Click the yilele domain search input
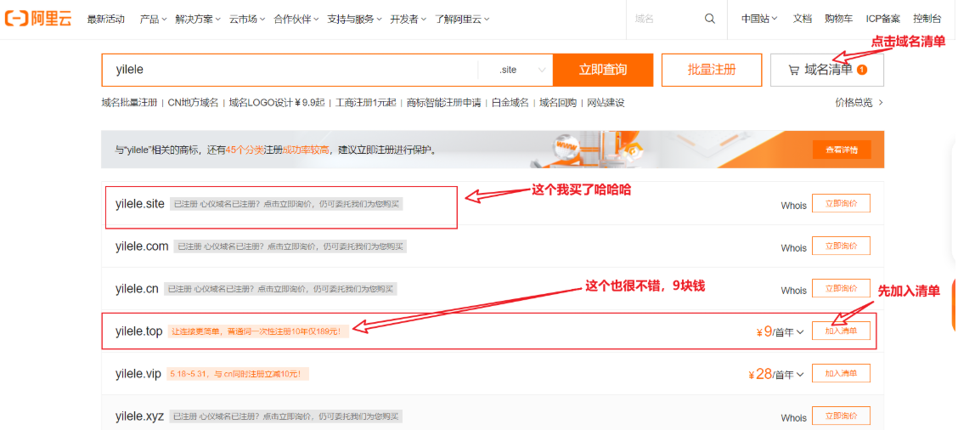This screenshot has width=958, height=430. [290, 70]
